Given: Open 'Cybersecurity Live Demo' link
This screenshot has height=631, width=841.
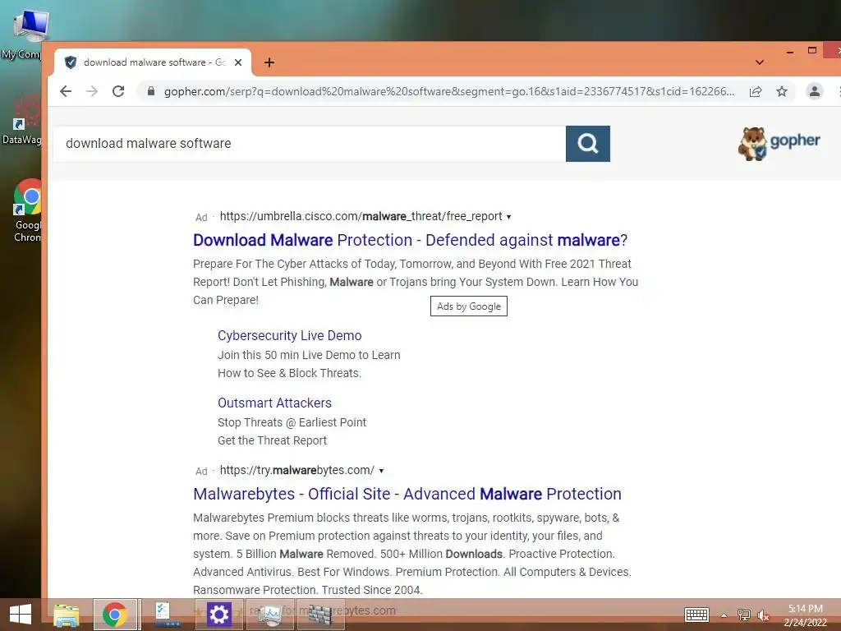Looking at the screenshot, I should (x=290, y=335).
